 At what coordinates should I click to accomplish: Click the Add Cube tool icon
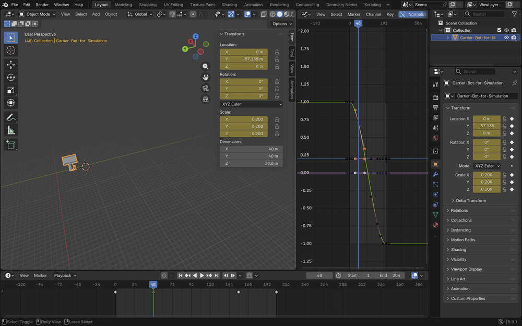point(10,144)
